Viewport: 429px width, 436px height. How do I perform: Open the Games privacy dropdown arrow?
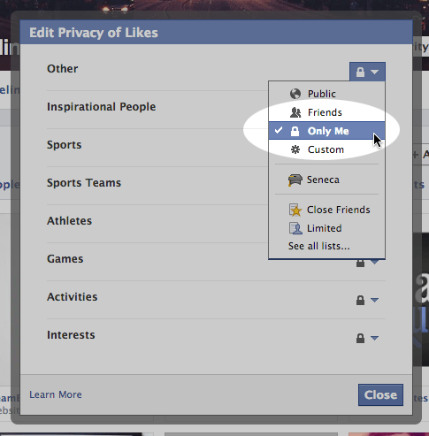(x=374, y=262)
